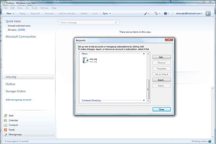This screenshot has height=144, width=216.
Task: Click the Newsgroups icon in sidebar
Action: [x=5, y=134]
